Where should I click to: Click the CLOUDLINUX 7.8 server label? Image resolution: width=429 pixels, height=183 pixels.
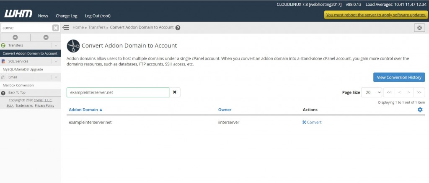[x=309, y=4]
